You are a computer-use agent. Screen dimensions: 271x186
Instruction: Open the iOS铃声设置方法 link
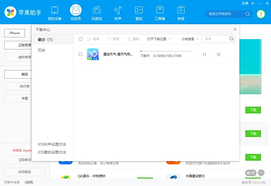coord(52,144)
